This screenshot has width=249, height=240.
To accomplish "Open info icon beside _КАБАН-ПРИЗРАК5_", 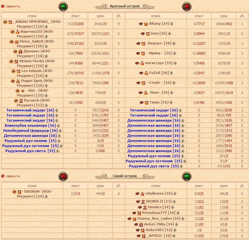I will (x=46, y=26).
